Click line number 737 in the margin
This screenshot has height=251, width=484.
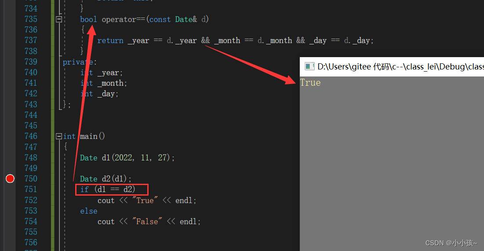click(x=31, y=40)
